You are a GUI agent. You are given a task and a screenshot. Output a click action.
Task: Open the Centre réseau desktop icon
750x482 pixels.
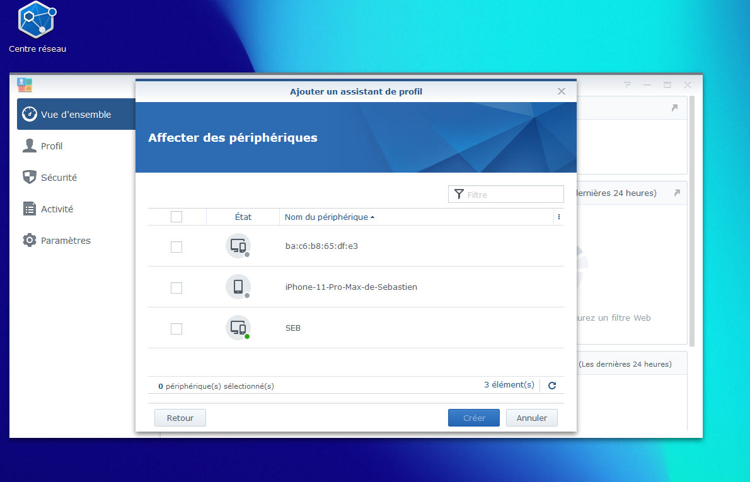click(x=37, y=22)
